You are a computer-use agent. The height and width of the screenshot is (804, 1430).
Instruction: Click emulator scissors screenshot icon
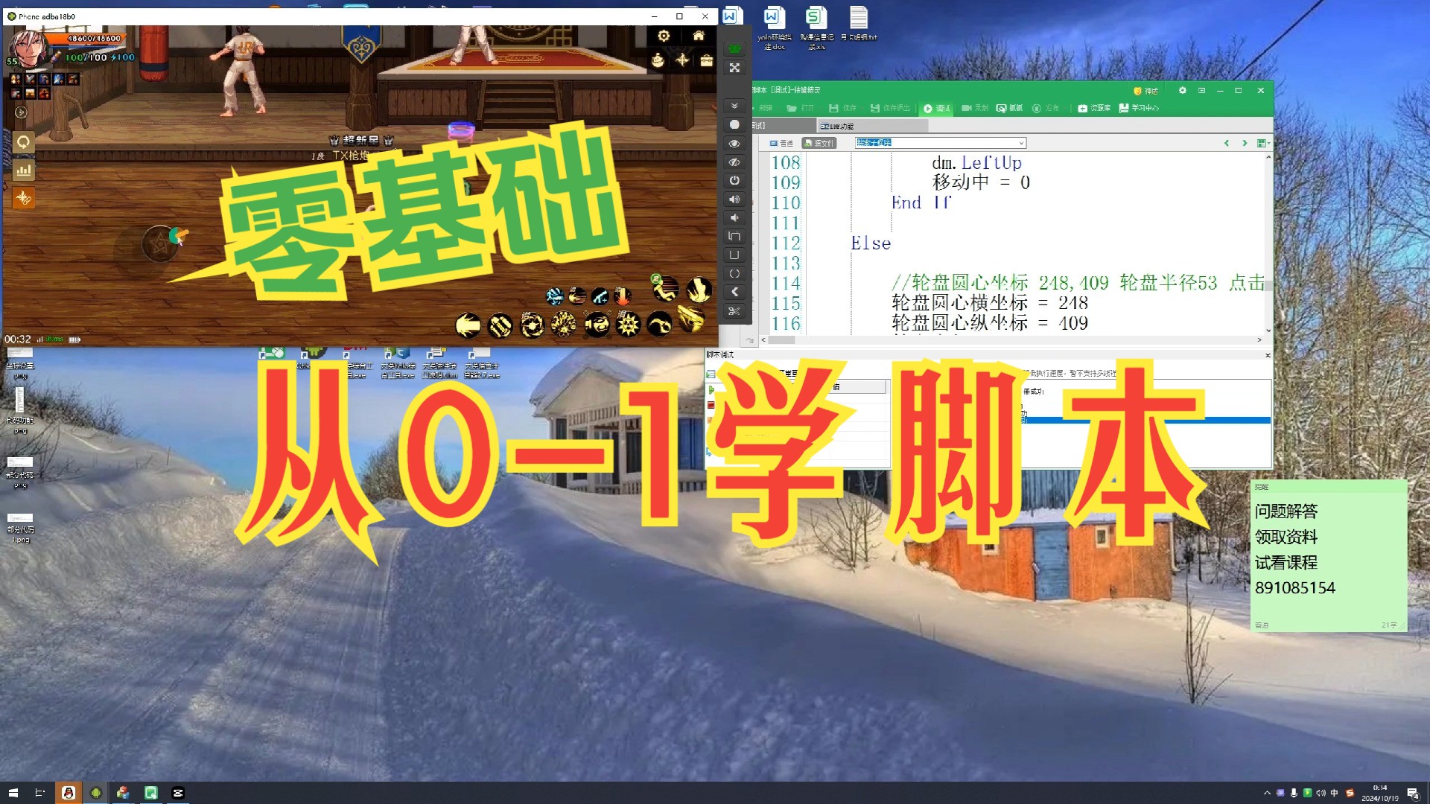[x=734, y=311]
